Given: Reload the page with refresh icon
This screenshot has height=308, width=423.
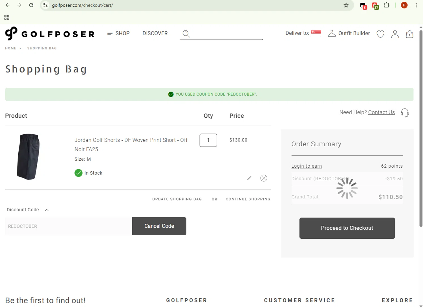Looking at the screenshot, I should (x=31, y=5).
